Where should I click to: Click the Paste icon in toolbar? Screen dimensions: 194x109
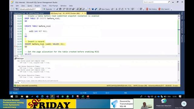click(122, 9)
